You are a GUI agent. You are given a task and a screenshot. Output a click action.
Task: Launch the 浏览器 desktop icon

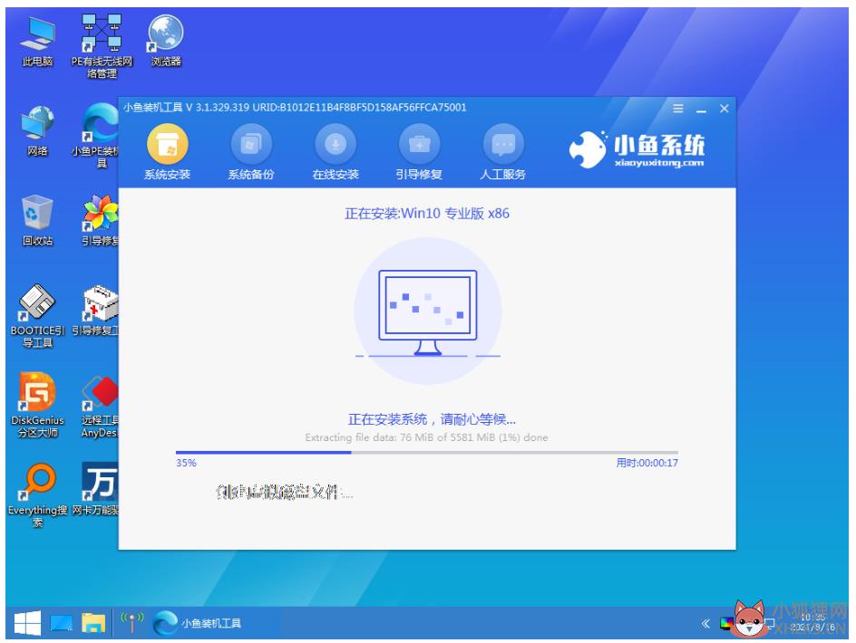[166, 42]
